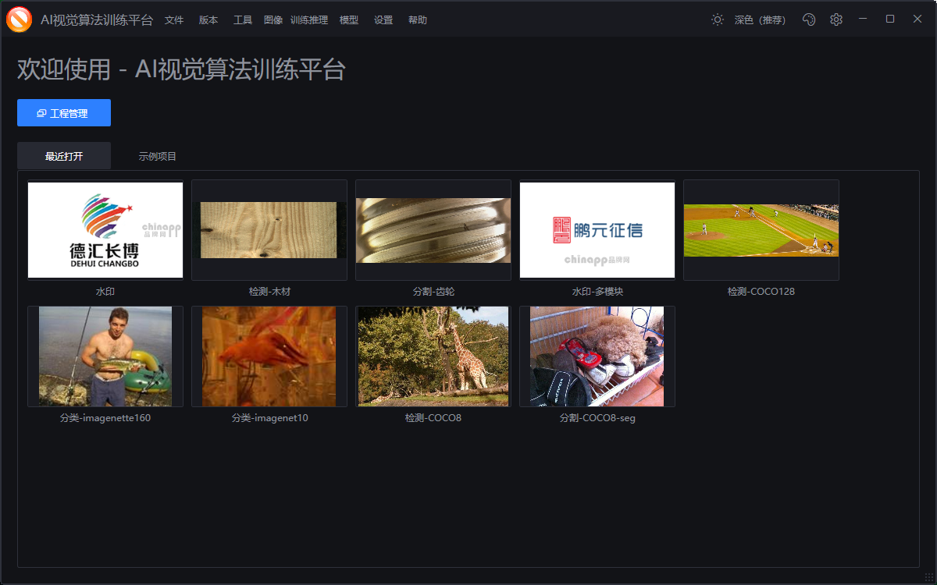Open the 模型 menu
This screenshot has height=585, width=937.
pos(349,20)
